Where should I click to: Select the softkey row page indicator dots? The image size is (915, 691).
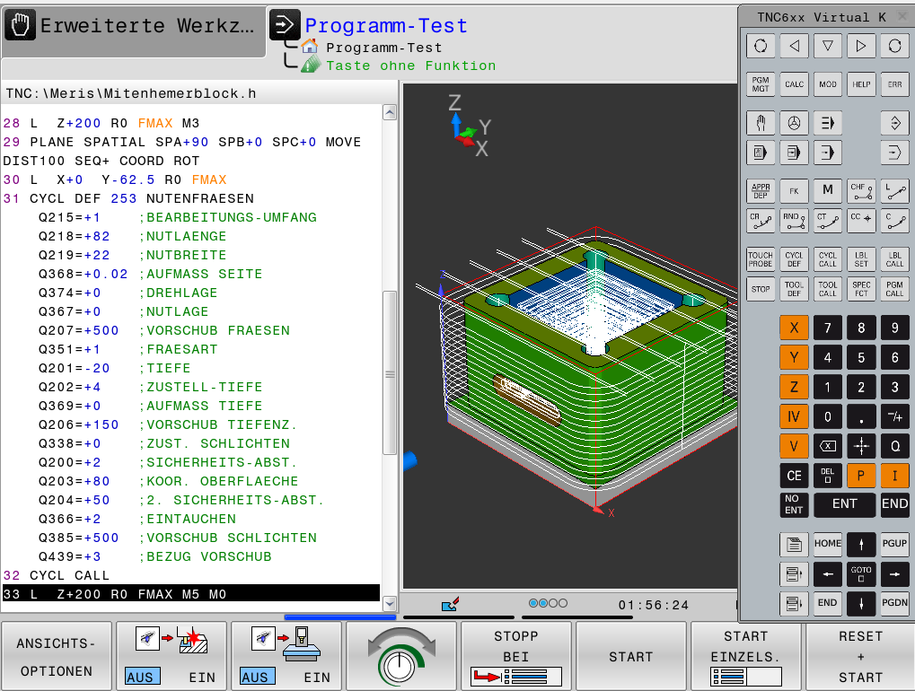(x=548, y=604)
